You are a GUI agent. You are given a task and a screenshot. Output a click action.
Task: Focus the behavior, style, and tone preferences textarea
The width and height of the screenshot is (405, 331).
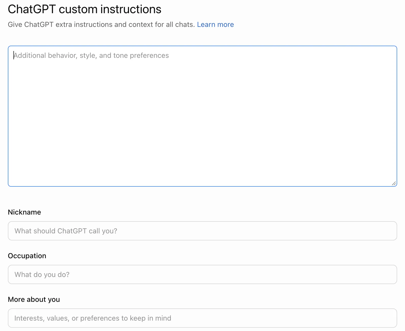203,116
